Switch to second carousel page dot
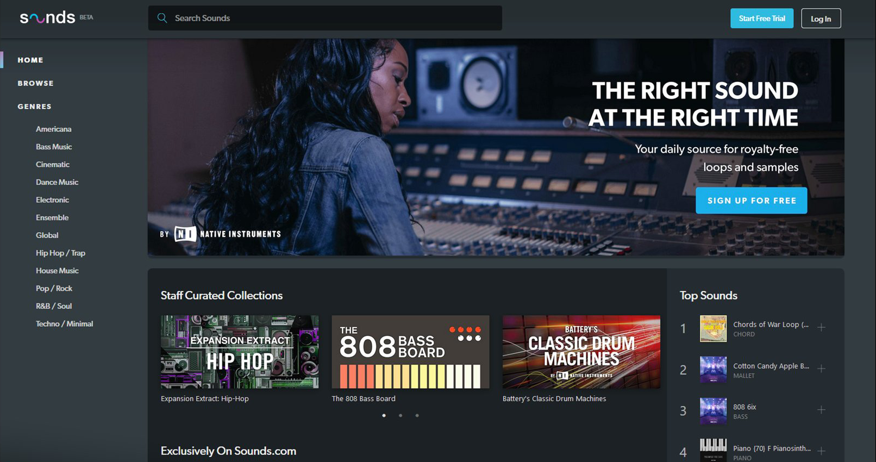 click(401, 415)
